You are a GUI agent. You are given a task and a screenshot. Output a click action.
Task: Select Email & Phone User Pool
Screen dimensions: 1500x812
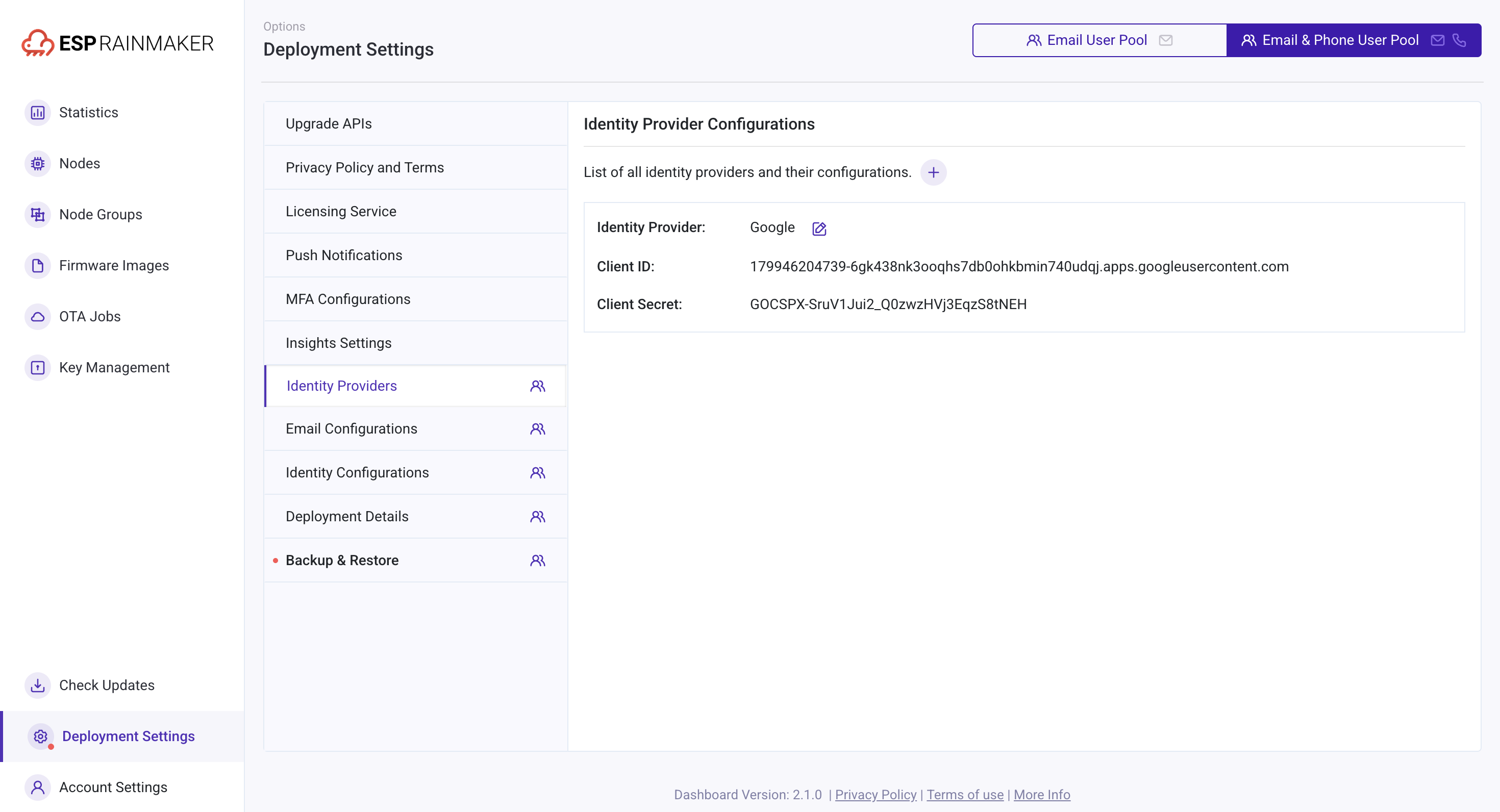1353,40
